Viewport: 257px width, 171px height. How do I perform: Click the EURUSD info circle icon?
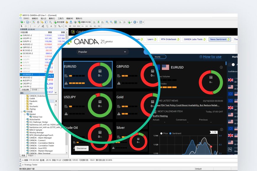pyautogui.click(x=221, y=67)
